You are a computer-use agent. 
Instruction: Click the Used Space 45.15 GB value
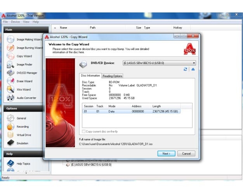pos(129,98)
